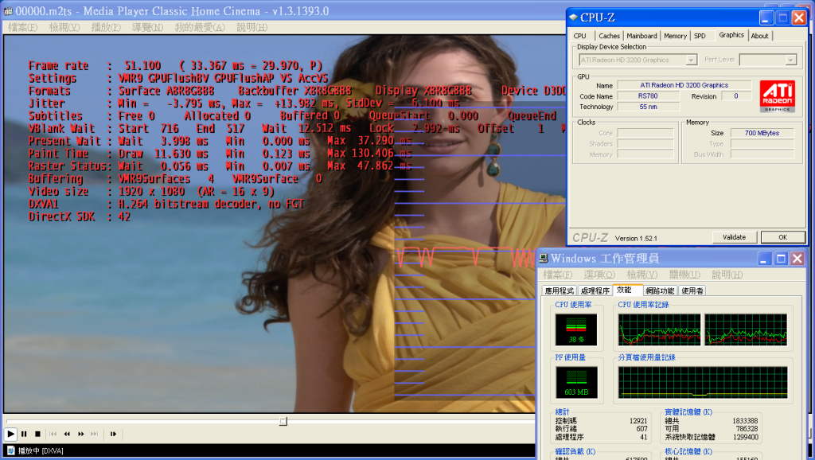Click the fast-forward (increase speed) button
The width and height of the screenshot is (815, 460).
click(x=81, y=434)
